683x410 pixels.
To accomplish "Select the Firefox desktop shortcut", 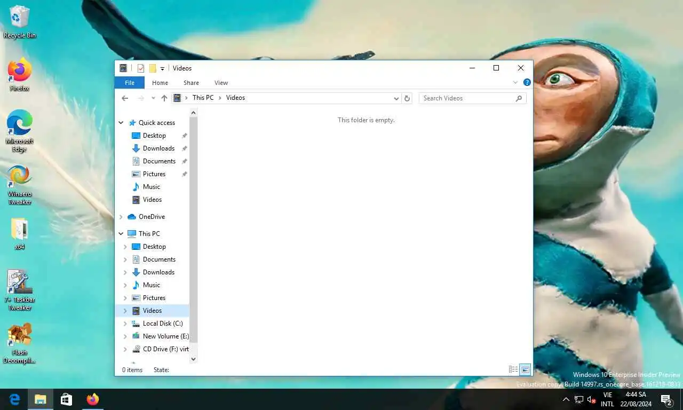I will coord(20,75).
